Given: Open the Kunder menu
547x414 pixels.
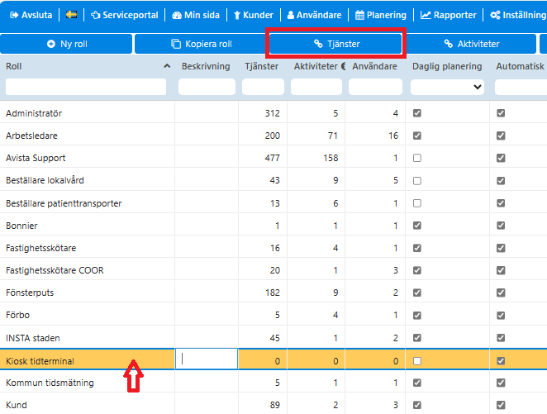Looking at the screenshot, I should pos(254,15).
